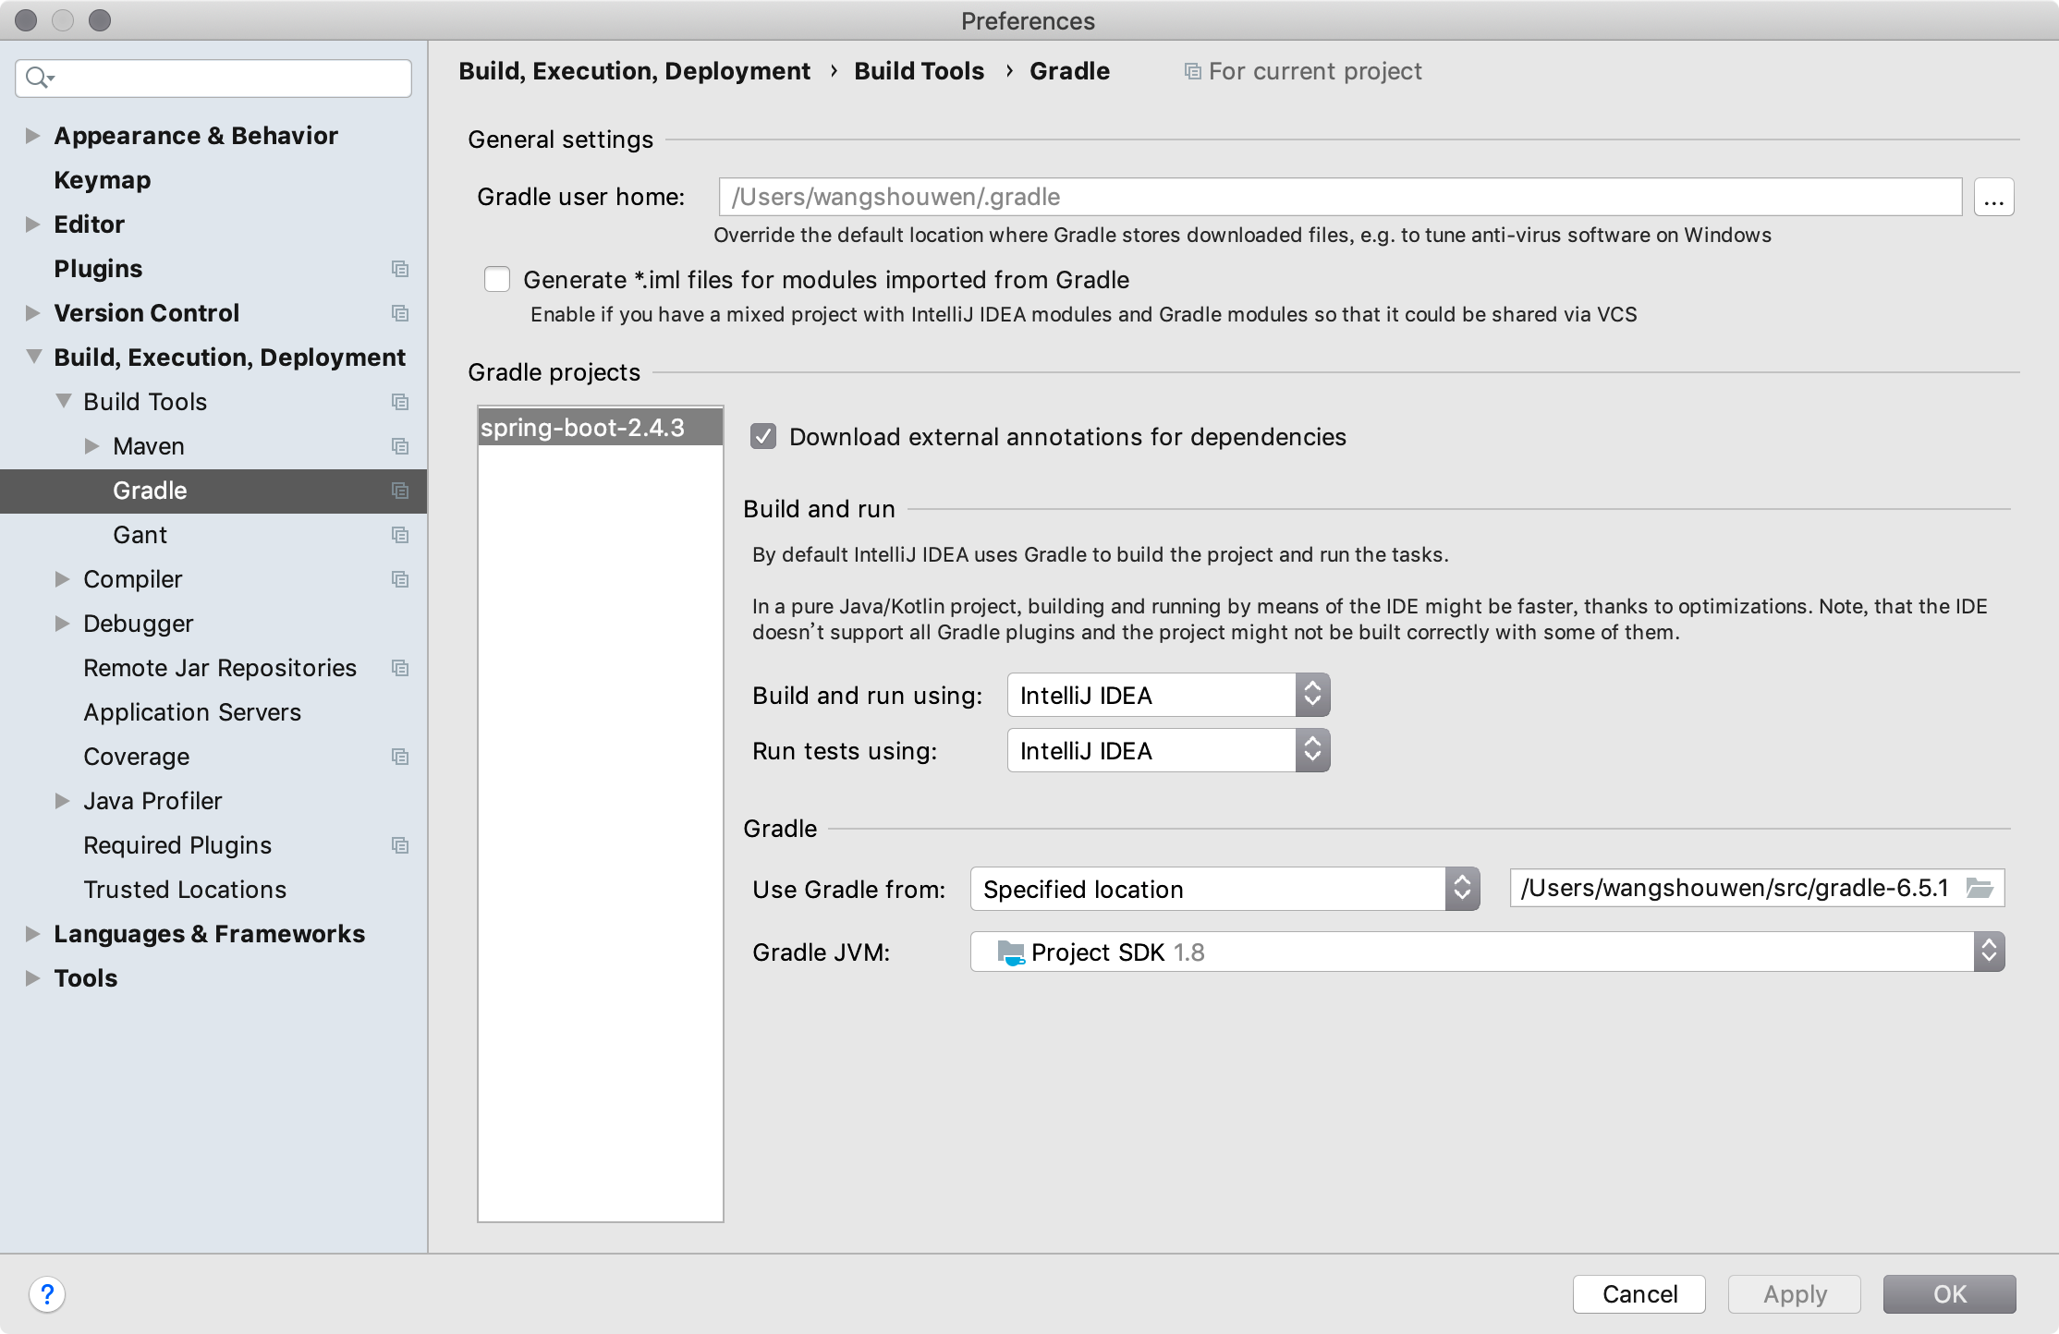This screenshot has height=1334, width=2059.
Task: Click the project-level icon beside Maven
Action: click(400, 446)
